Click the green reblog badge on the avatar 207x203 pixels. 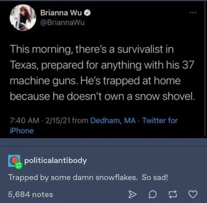pyautogui.click(x=19, y=166)
